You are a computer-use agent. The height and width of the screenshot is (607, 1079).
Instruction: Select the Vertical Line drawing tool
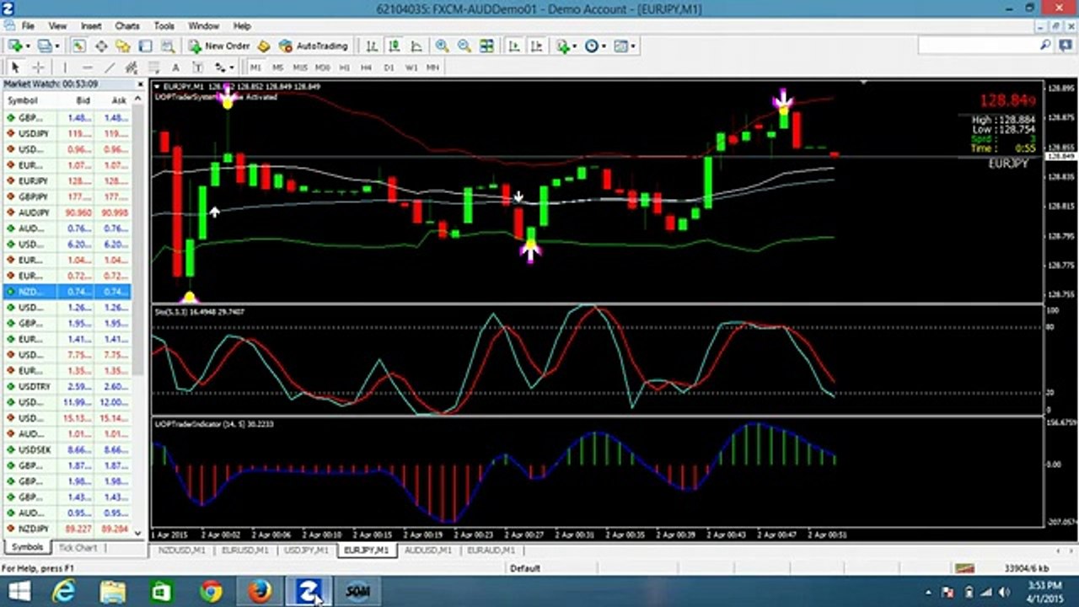click(x=65, y=67)
